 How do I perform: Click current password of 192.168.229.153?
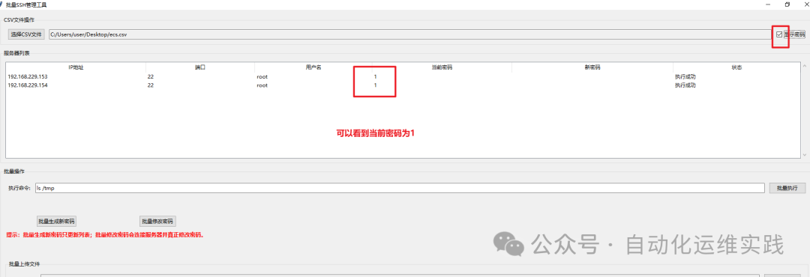tap(376, 77)
